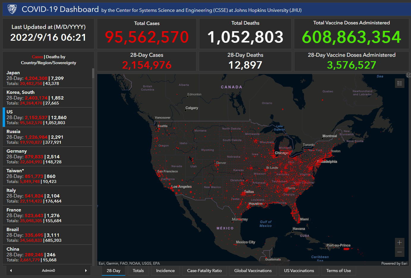Click the Total Deaths panel figure
Screen dimensions: 411x278
click(x=245, y=37)
